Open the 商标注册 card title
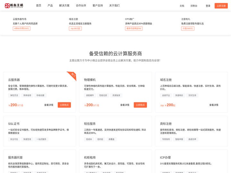 point(166,124)
